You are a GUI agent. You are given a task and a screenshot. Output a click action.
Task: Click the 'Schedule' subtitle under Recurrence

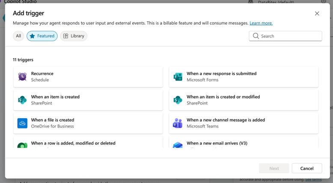pyautogui.click(x=40, y=80)
